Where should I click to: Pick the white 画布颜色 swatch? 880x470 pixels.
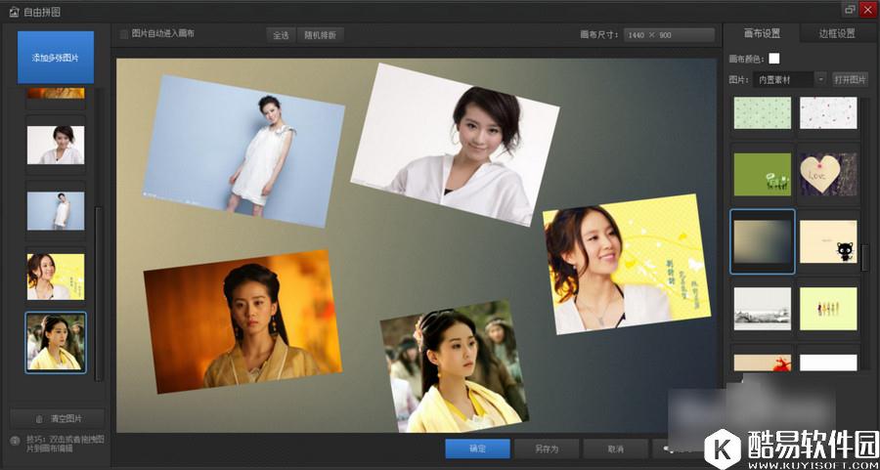click(x=774, y=59)
